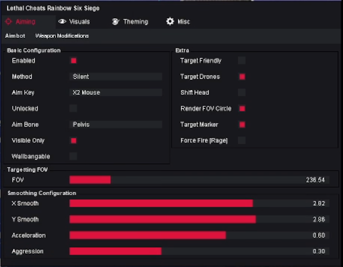Enable the Wallbangable checkbox

point(74,157)
